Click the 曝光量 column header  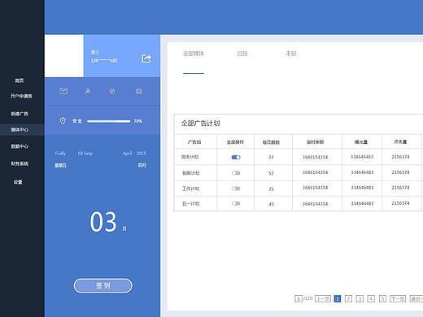pos(361,142)
